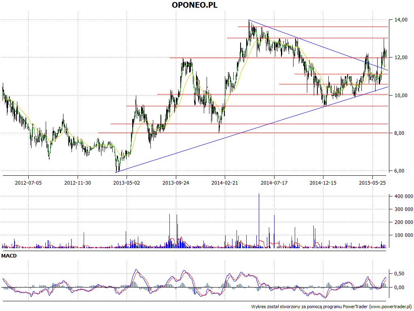Viewport: 414px width, 311px height.
Task: Click the 400 000 volume axis label
Action: [404, 196]
